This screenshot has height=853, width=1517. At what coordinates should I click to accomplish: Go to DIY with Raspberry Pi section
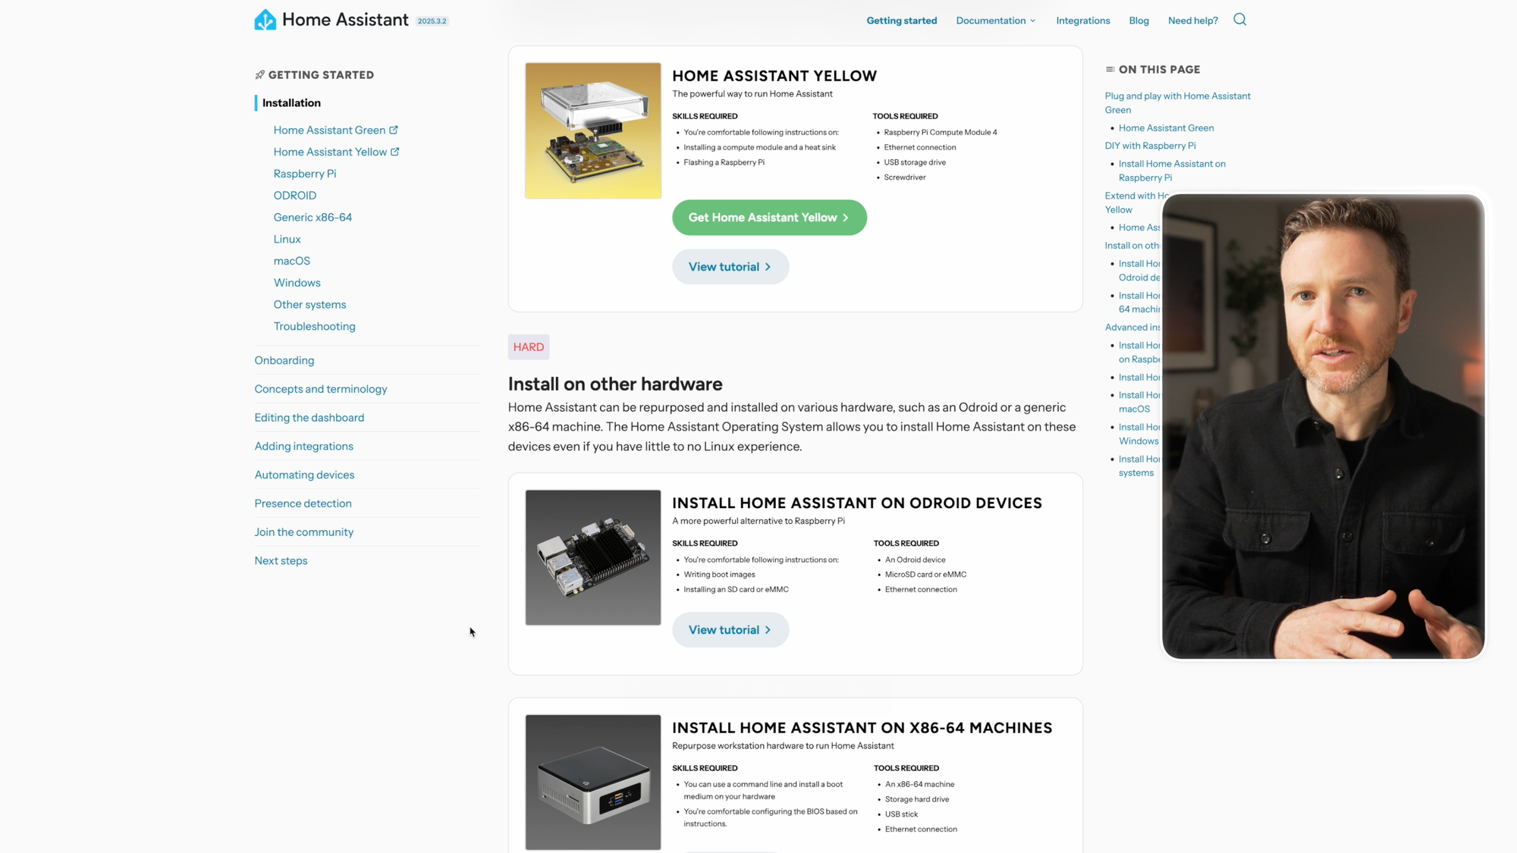(1150, 146)
